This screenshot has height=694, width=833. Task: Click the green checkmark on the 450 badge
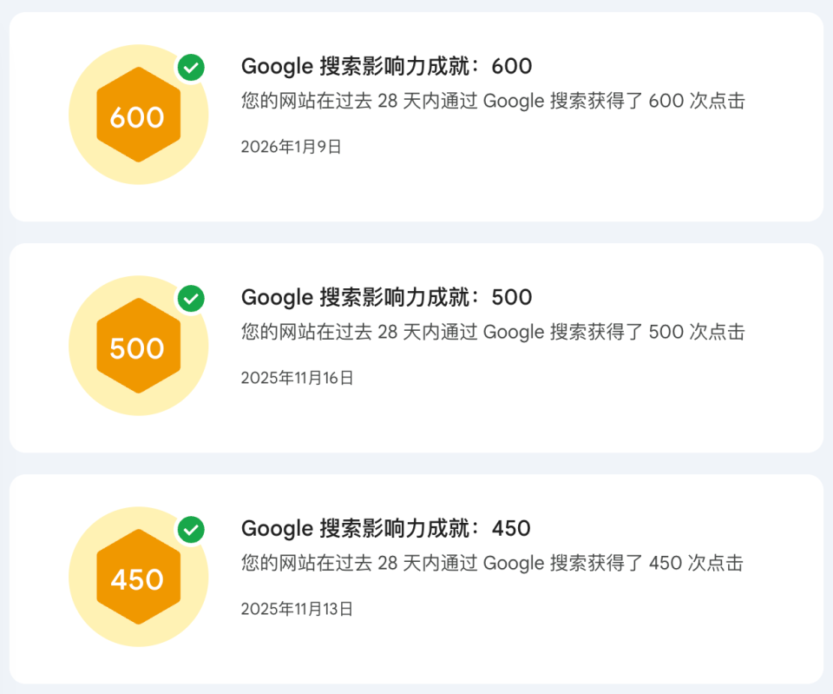(191, 530)
